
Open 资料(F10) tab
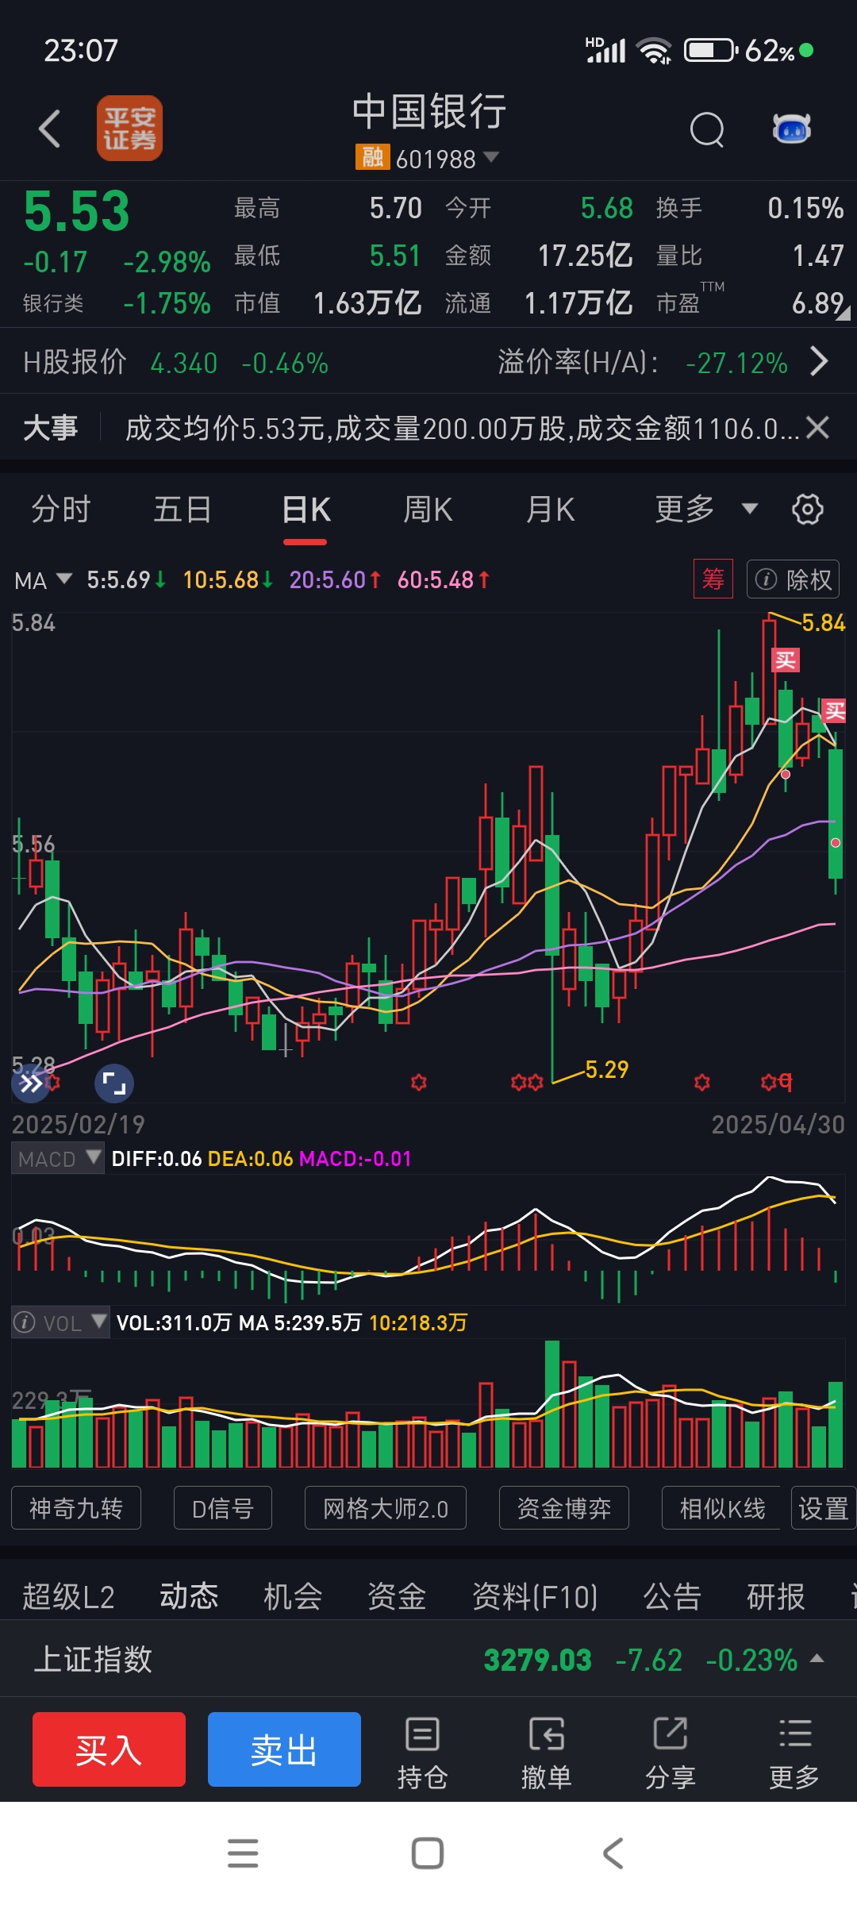tap(535, 1596)
